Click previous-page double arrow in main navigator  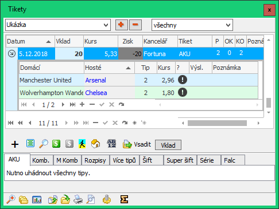(x=20, y=123)
